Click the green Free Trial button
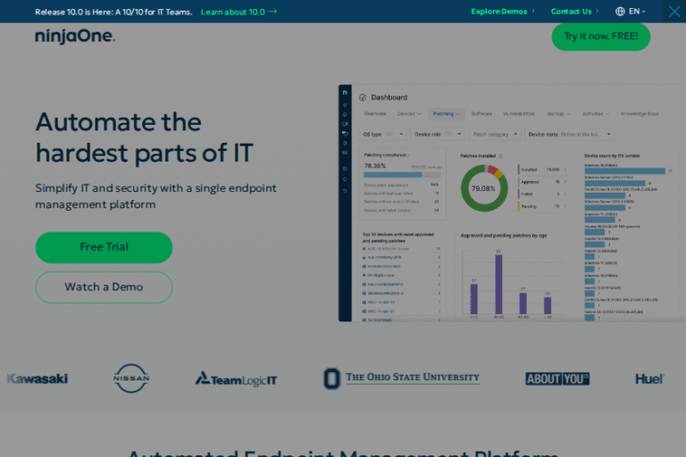Screen dimensions: 686x457 pyautogui.click(x=104, y=247)
